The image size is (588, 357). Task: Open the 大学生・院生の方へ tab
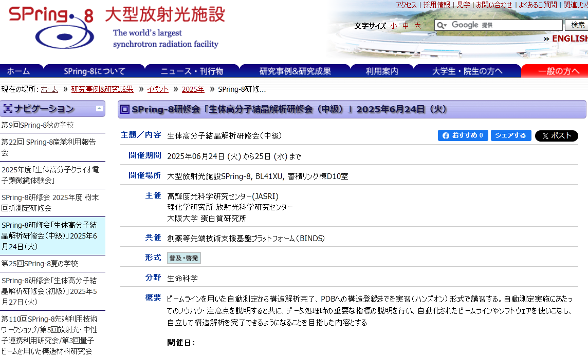pyautogui.click(x=467, y=71)
